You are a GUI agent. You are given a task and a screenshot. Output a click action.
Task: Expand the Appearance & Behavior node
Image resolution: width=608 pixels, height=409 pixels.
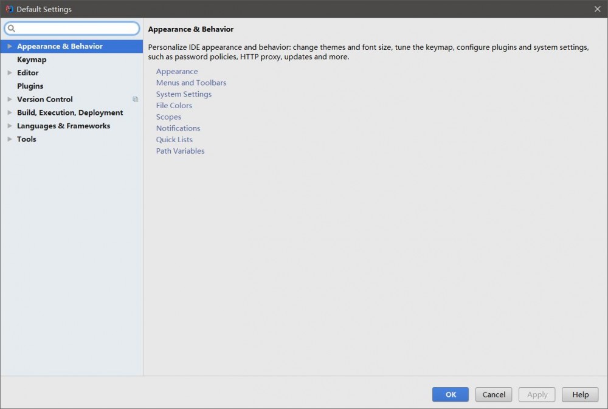click(x=9, y=46)
